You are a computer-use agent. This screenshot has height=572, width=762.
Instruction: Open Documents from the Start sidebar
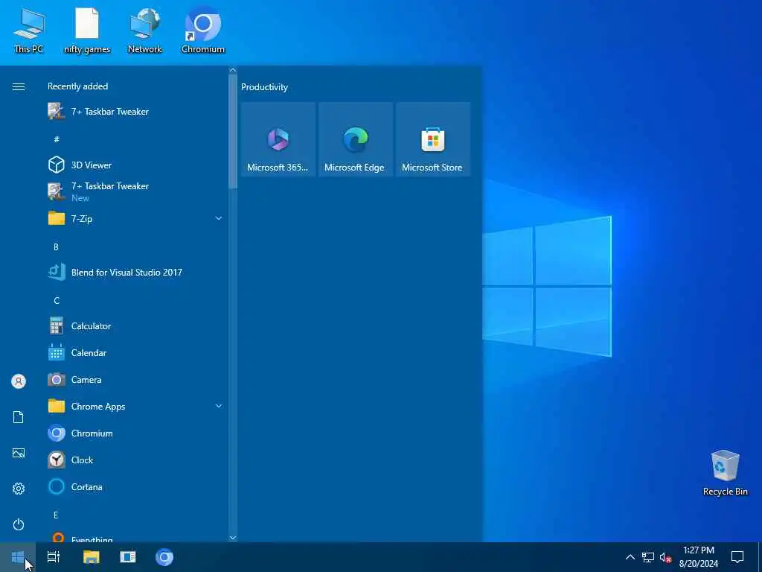(19, 417)
